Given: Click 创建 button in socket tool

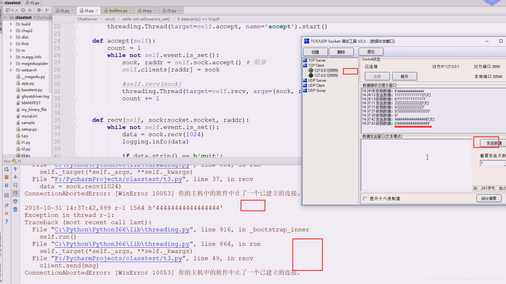Looking at the screenshot, I should click(x=315, y=52).
